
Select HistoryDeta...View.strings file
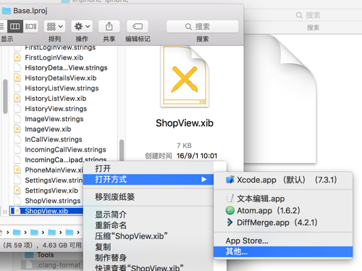tap(66, 68)
